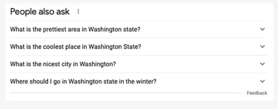Reveal the coolest place question's answer
278x109 pixels.
[x=138, y=46]
